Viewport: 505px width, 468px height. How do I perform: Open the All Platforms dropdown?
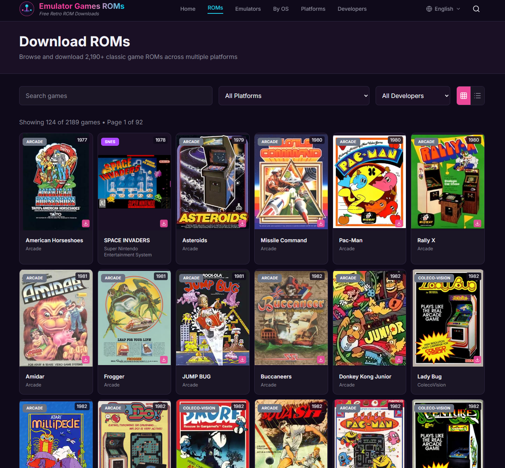[x=294, y=96]
